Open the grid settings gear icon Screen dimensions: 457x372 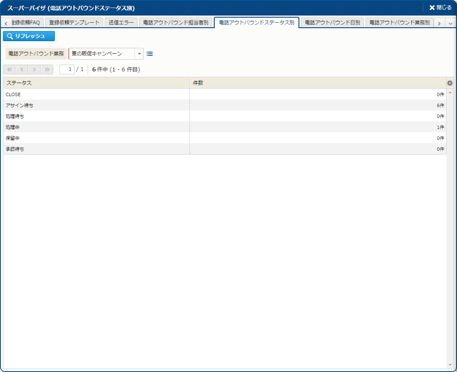tap(450, 83)
